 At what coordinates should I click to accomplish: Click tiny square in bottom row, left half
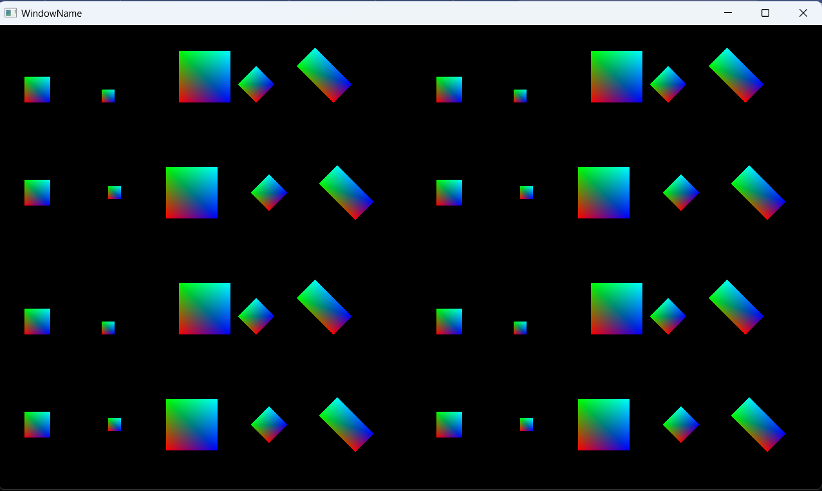[x=115, y=425]
